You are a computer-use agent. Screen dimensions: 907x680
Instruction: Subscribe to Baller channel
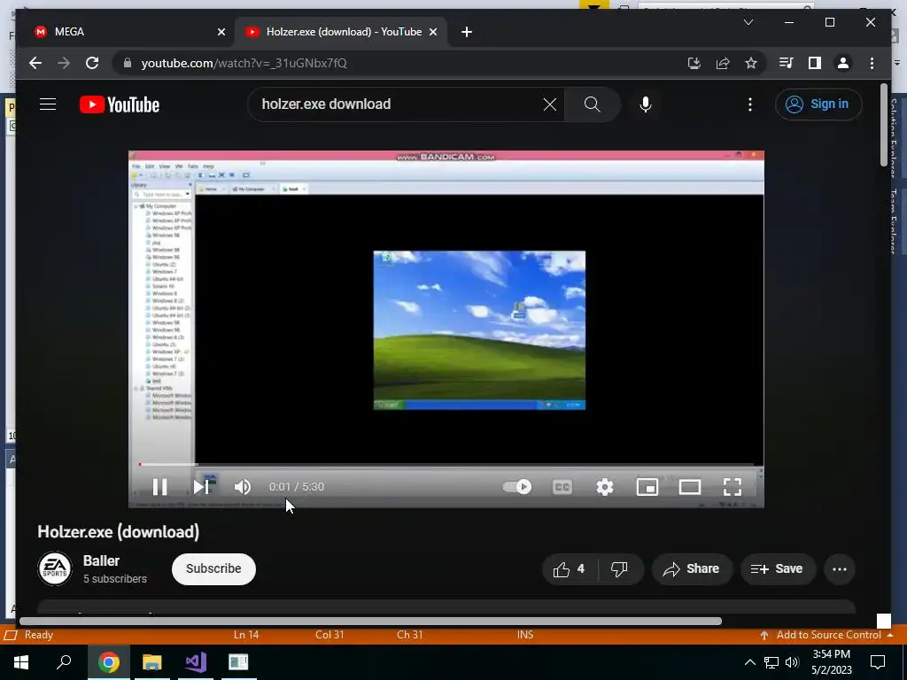click(213, 569)
